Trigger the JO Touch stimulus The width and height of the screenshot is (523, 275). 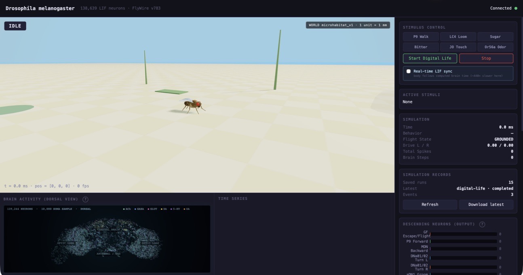click(x=458, y=47)
